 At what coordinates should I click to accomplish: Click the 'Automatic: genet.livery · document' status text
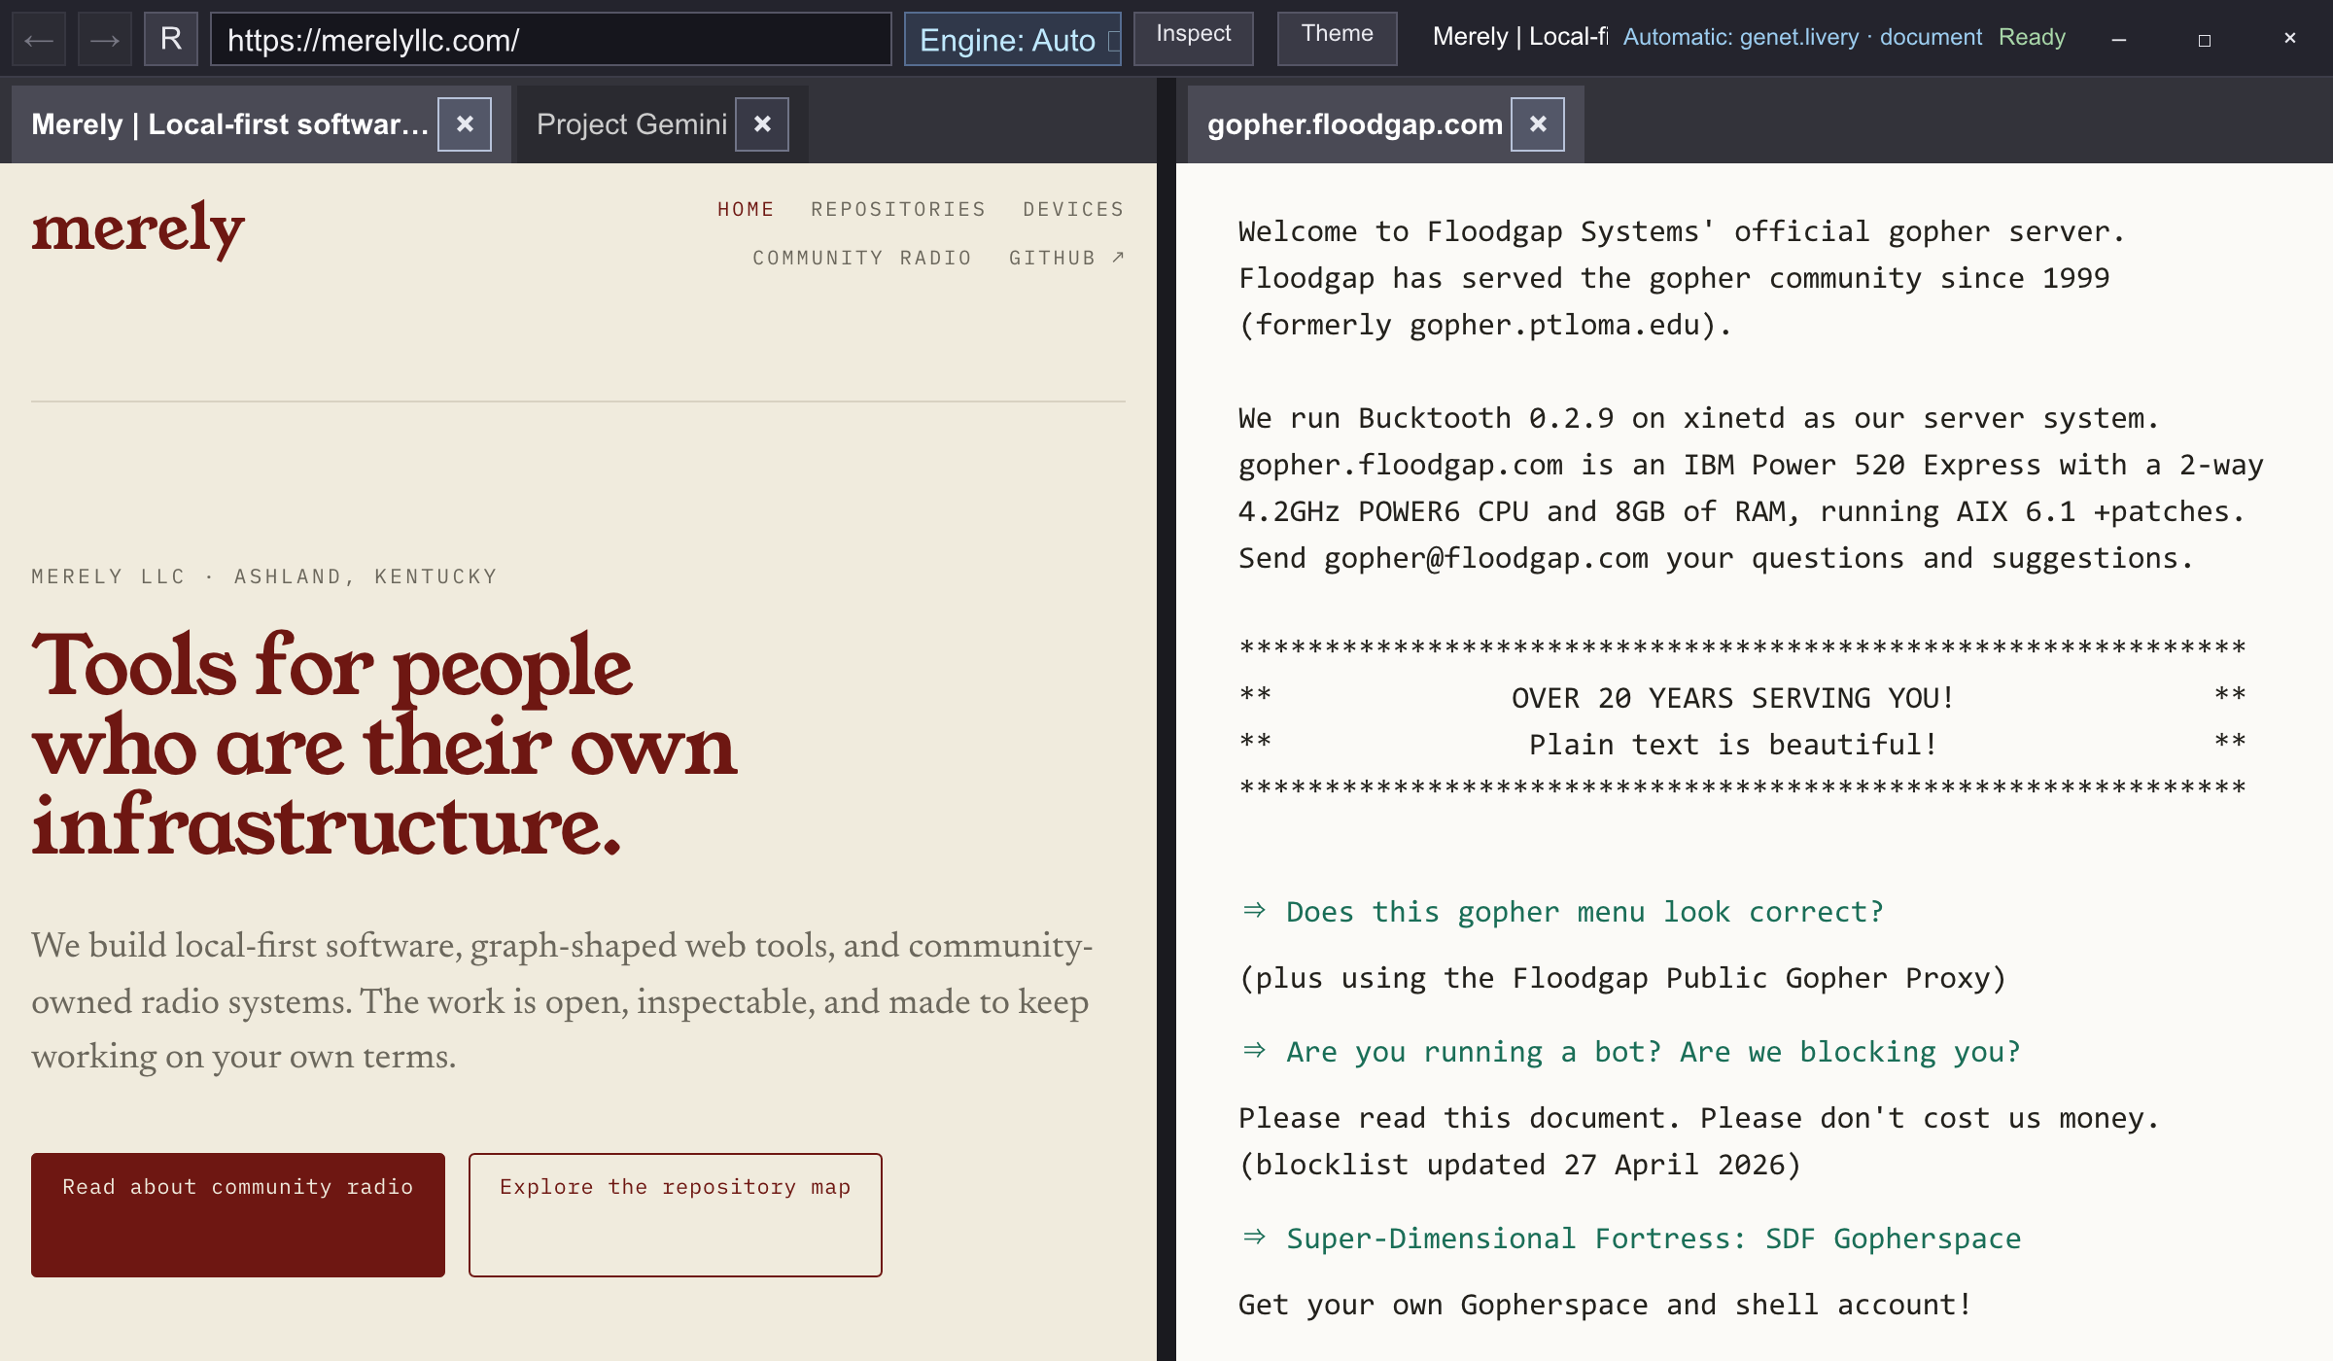point(1802,37)
